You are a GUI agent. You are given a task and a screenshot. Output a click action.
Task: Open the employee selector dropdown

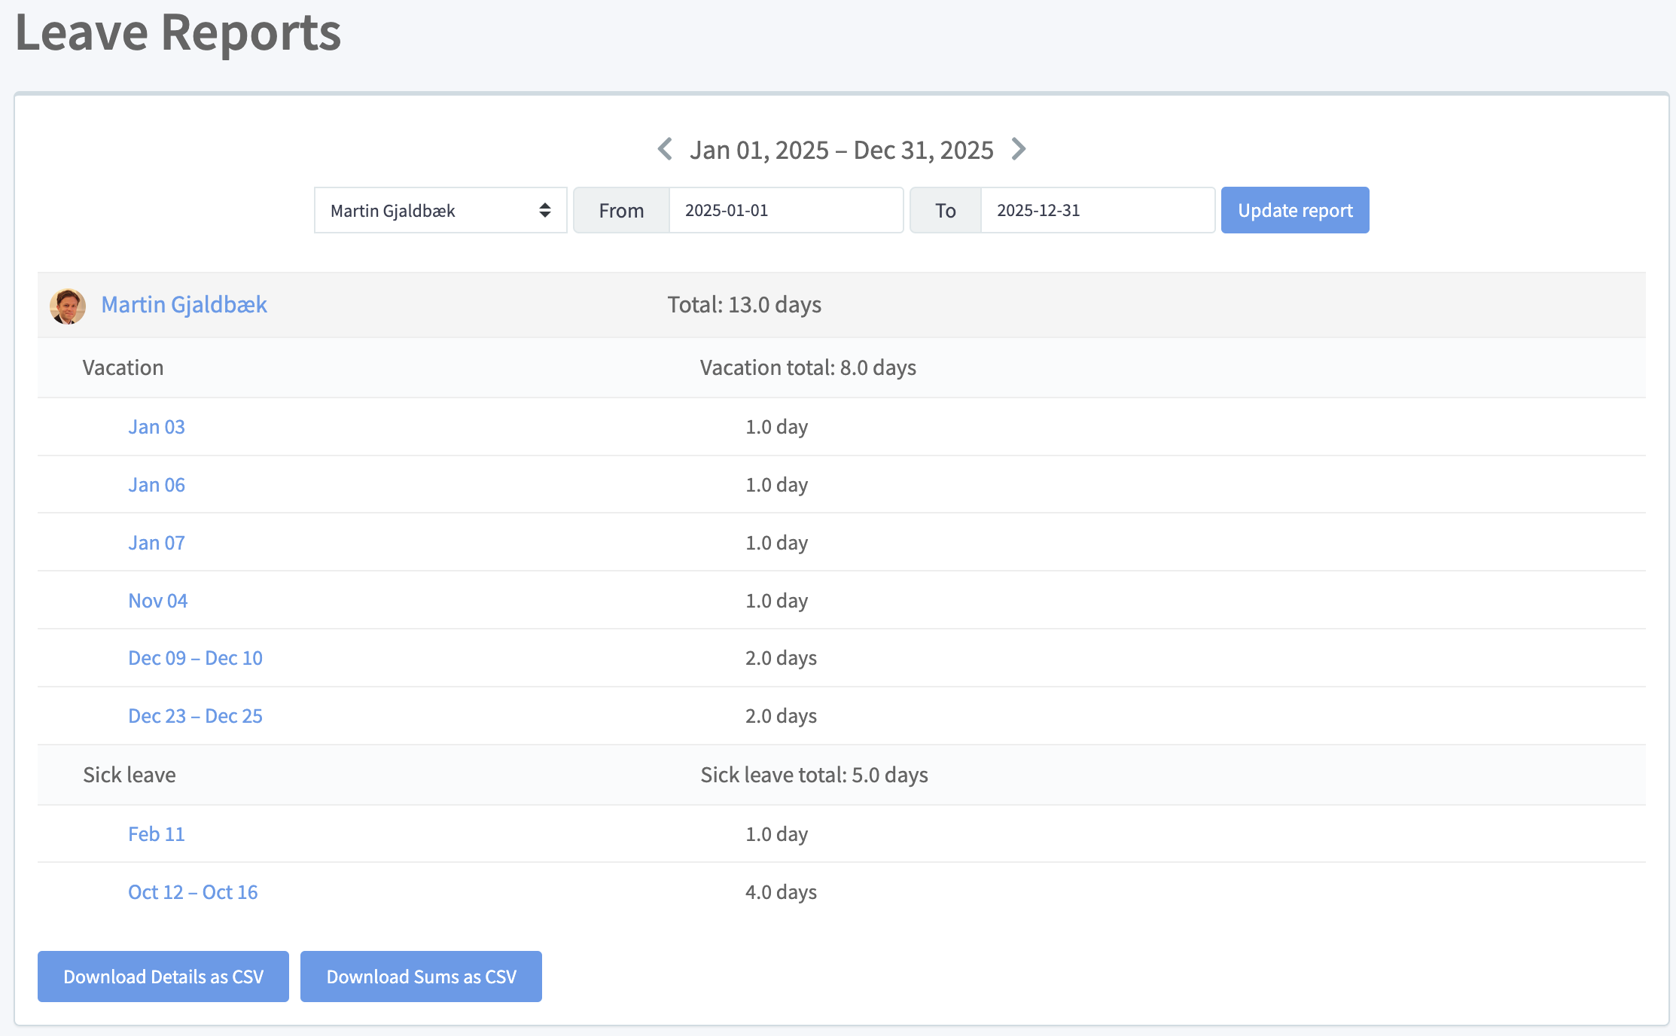(x=440, y=211)
